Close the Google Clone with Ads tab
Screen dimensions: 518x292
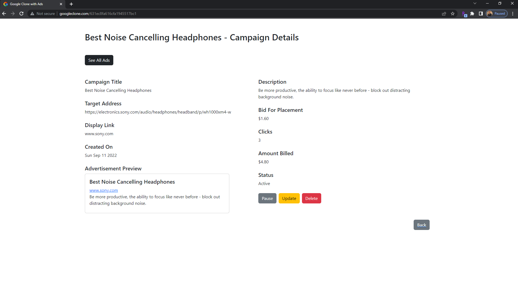coord(61,4)
